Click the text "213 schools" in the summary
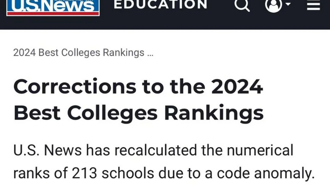Screen dimensions: 330x189 [x=113, y=173]
